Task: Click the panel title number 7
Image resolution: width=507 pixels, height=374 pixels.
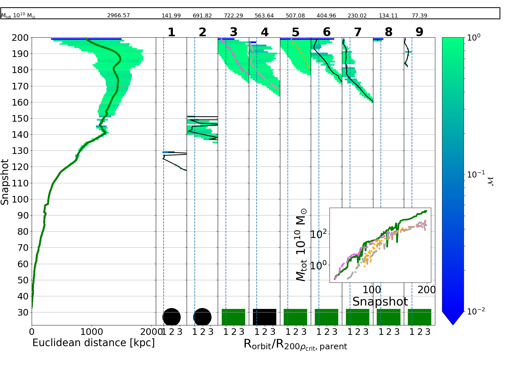Action: coord(358,32)
